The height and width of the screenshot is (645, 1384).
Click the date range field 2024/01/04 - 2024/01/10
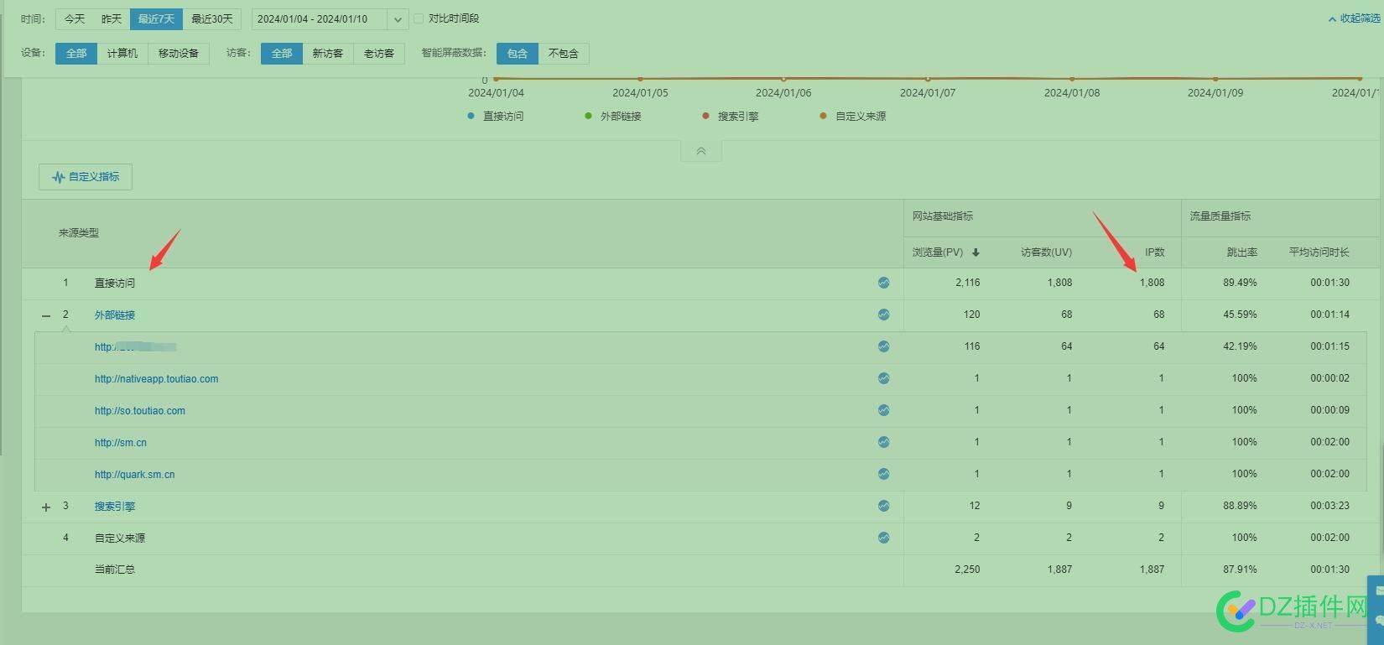[x=320, y=18]
